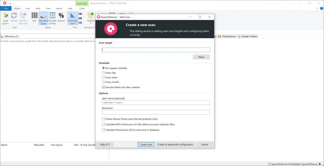Click Create & advanced configuration button
This screenshot has height=166, width=324.
pyautogui.click(x=175, y=144)
